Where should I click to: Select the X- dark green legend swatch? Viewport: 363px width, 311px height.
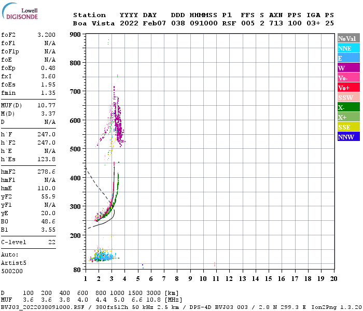point(348,107)
